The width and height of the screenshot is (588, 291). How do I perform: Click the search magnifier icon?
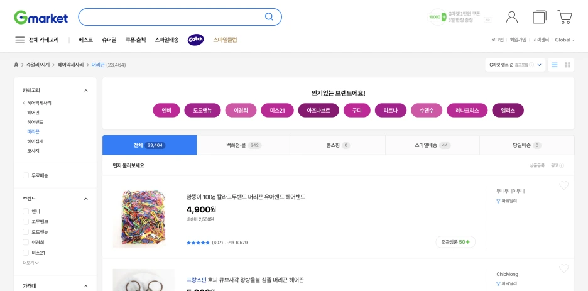coord(269,17)
